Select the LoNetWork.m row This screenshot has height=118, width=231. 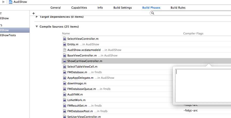117,100
